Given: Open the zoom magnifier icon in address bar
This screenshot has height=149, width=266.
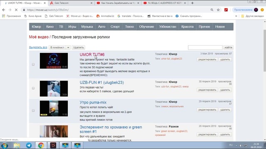Looking at the screenshot, I should coord(212,10).
